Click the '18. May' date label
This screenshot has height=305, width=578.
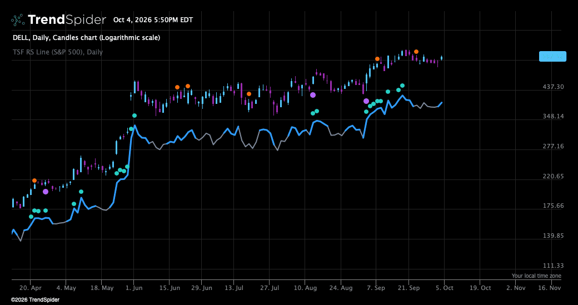tap(102, 287)
